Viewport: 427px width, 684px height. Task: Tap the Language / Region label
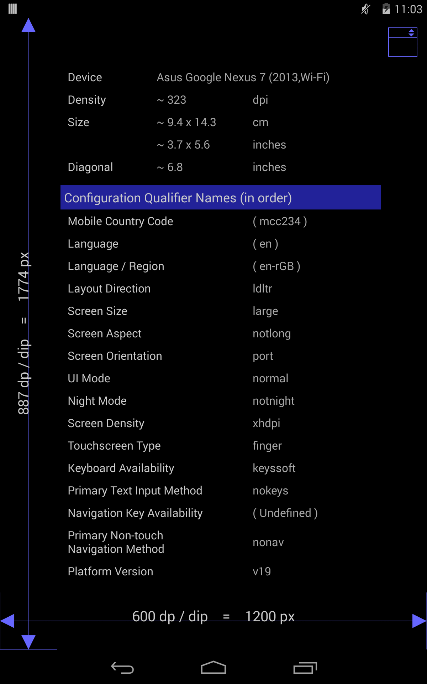116,266
